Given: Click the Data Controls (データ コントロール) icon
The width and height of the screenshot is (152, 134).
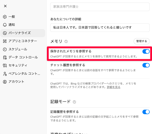Looking at the screenshot, I should [x=5, y=57].
